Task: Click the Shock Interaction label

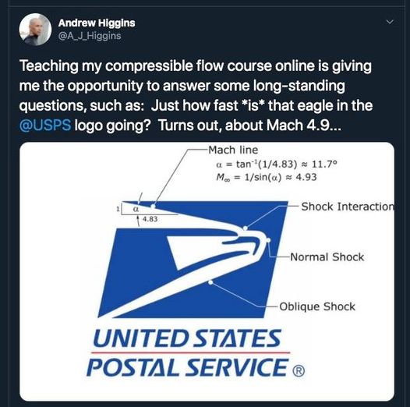Action: point(348,207)
